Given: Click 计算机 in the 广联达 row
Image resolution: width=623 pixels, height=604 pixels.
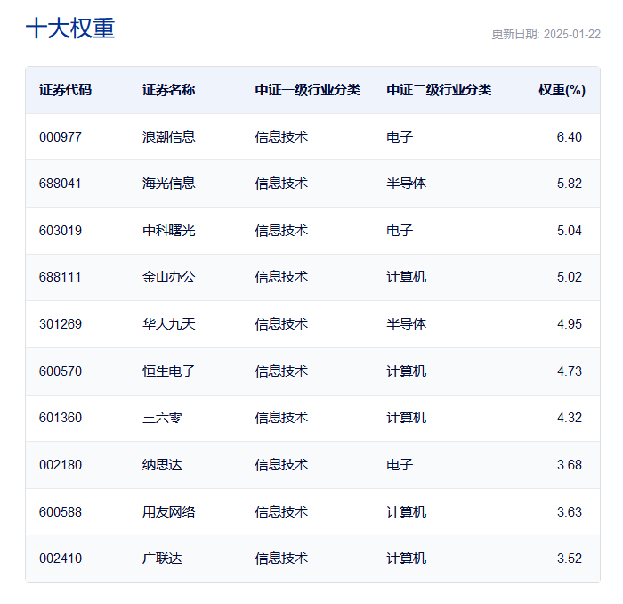Looking at the screenshot, I should [406, 559].
